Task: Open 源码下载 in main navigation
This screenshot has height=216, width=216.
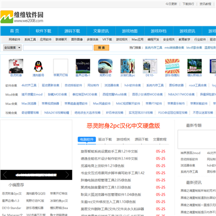Action: pos(72,31)
